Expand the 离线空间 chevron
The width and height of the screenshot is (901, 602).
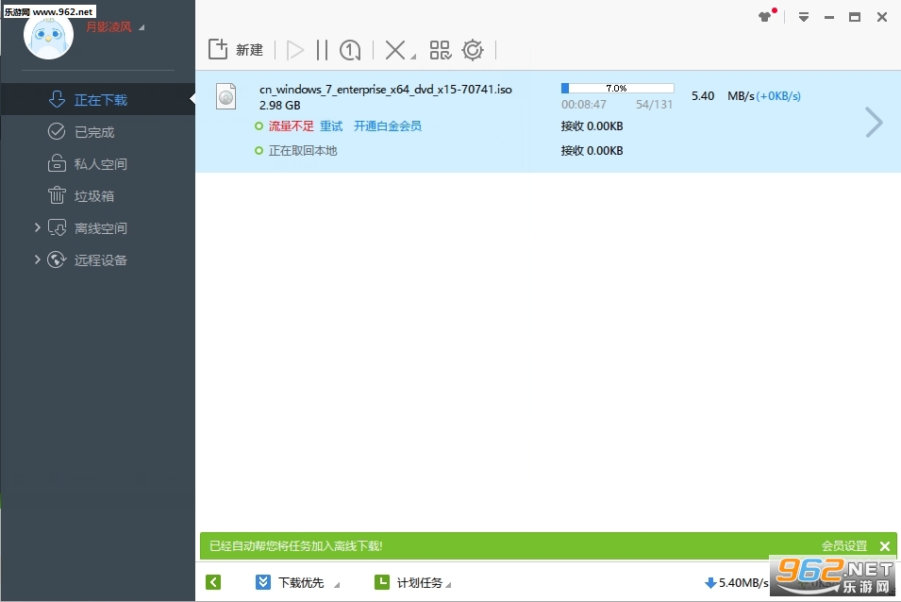[38, 227]
